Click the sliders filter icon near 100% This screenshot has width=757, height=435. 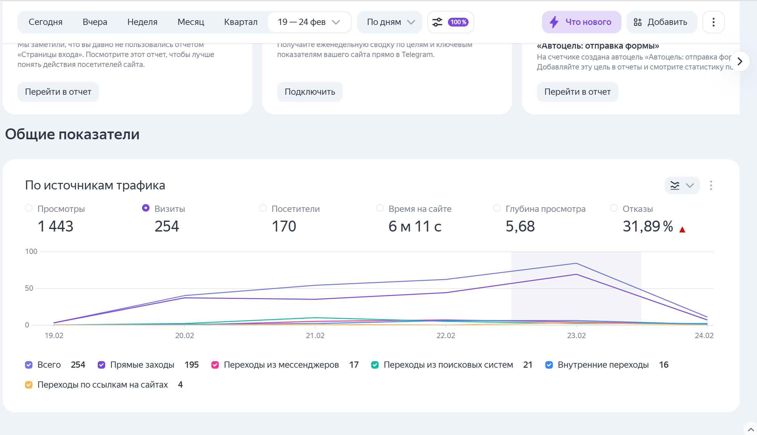coord(437,22)
